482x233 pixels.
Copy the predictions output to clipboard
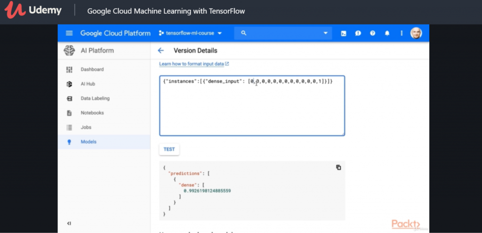[x=338, y=167]
